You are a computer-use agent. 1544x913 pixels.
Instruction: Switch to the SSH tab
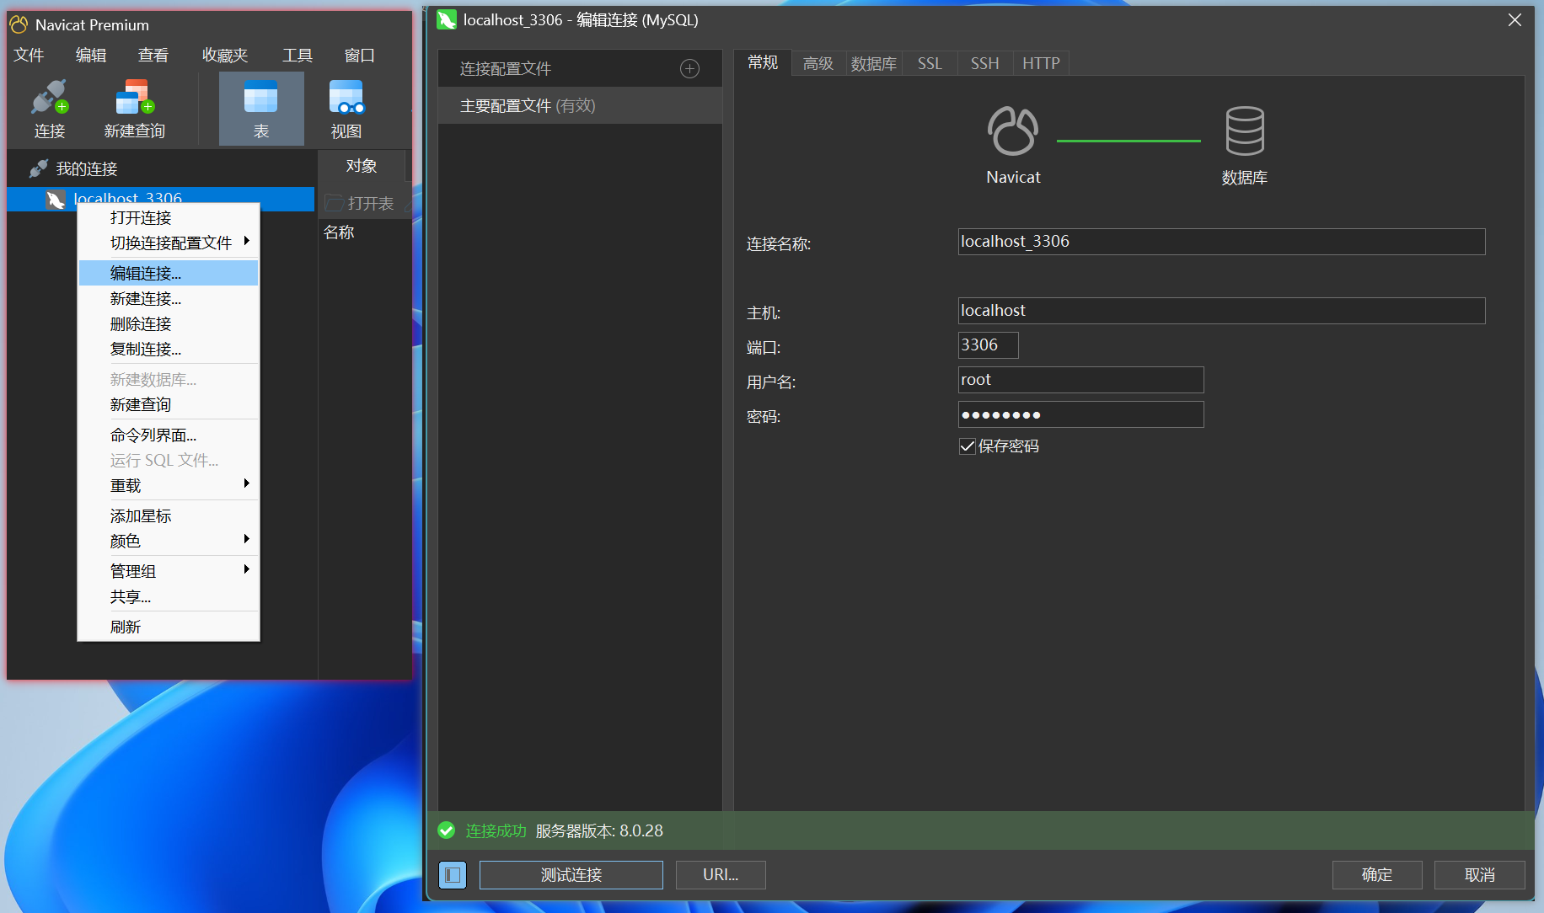point(985,63)
